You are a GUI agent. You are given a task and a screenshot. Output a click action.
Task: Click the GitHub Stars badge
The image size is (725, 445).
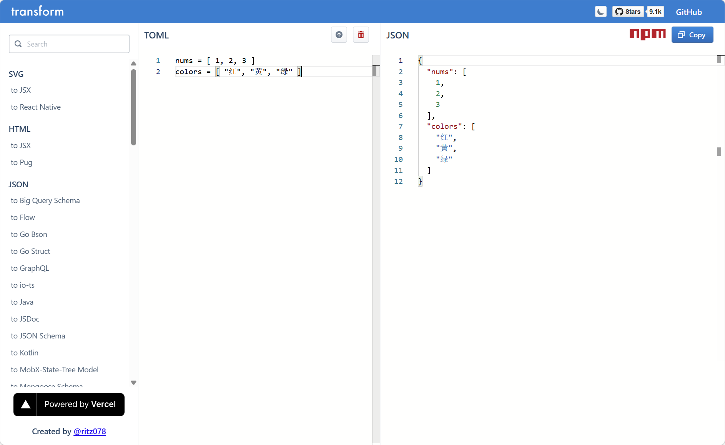click(x=628, y=12)
